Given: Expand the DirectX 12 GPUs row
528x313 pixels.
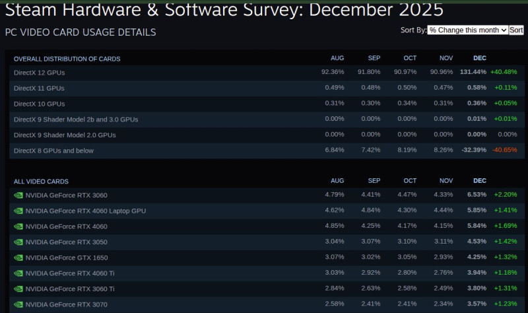Looking at the screenshot, I should point(267,73).
